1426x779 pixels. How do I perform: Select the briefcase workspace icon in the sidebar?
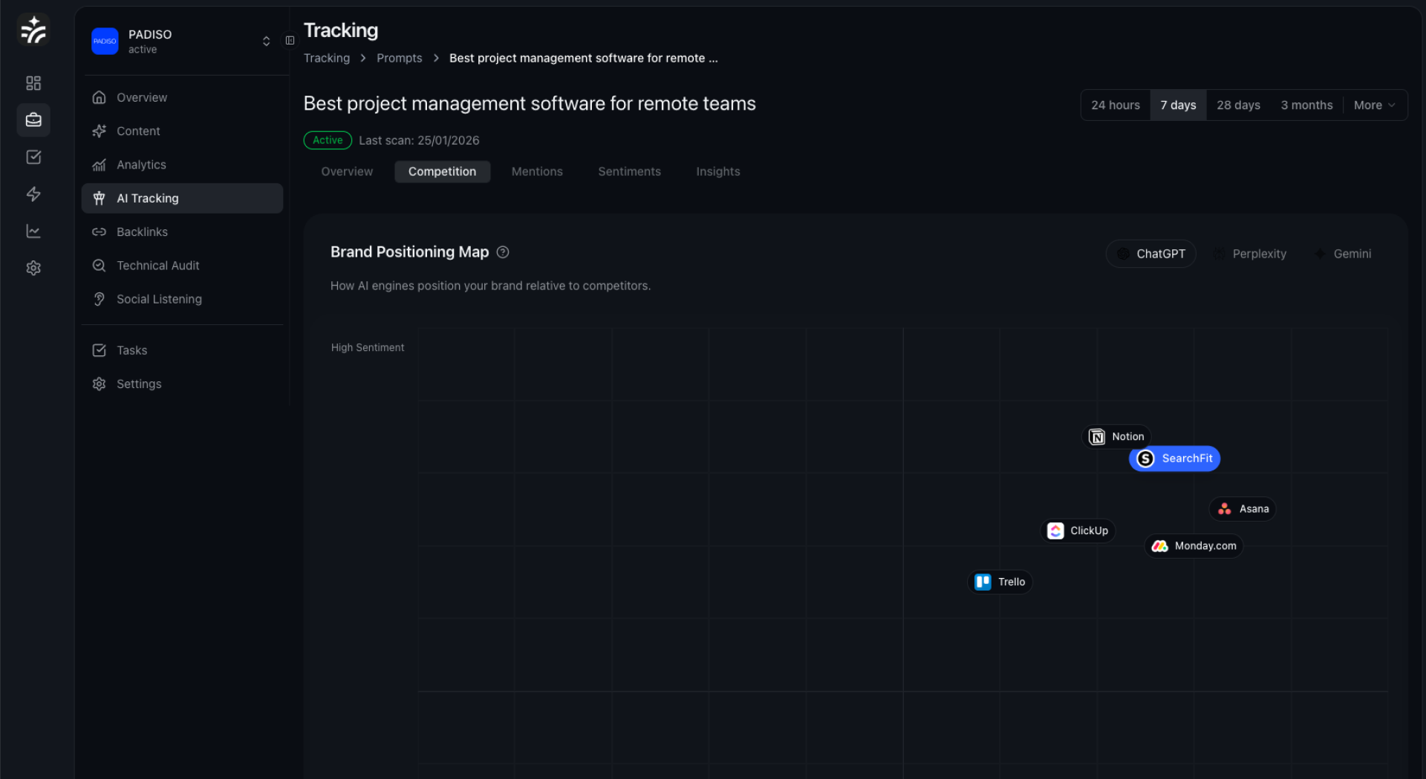pyautogui.click(x=33, y=119)
